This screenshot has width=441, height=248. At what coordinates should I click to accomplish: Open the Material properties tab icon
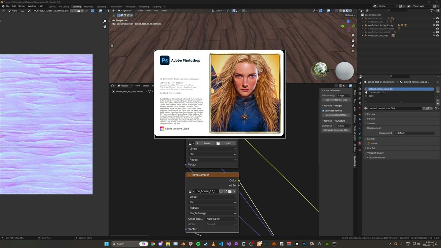point(360,143)
